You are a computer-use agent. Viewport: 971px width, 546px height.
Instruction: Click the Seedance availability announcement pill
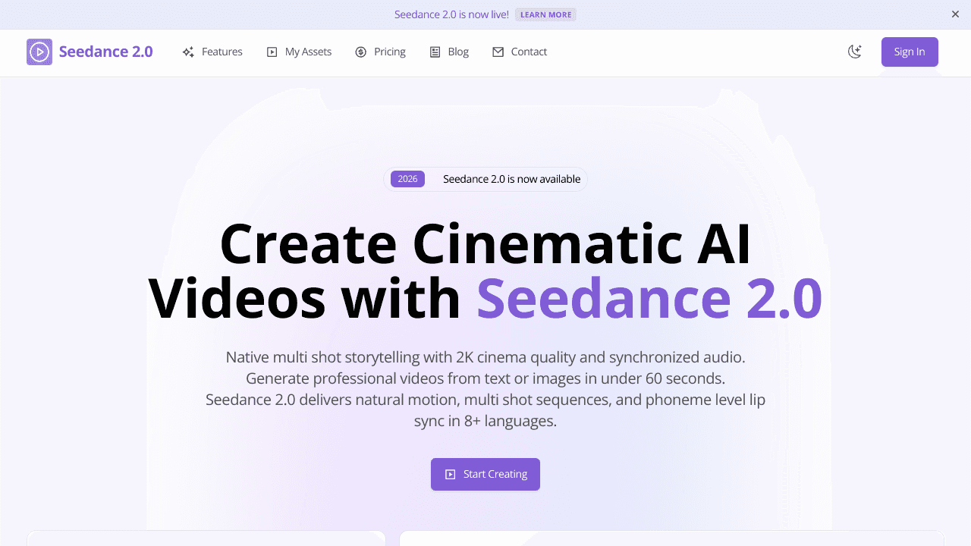click(485, 179)
